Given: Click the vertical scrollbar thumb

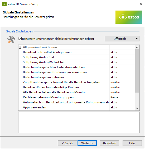Looking at the screenshot, I should click(x=137, y=71).
